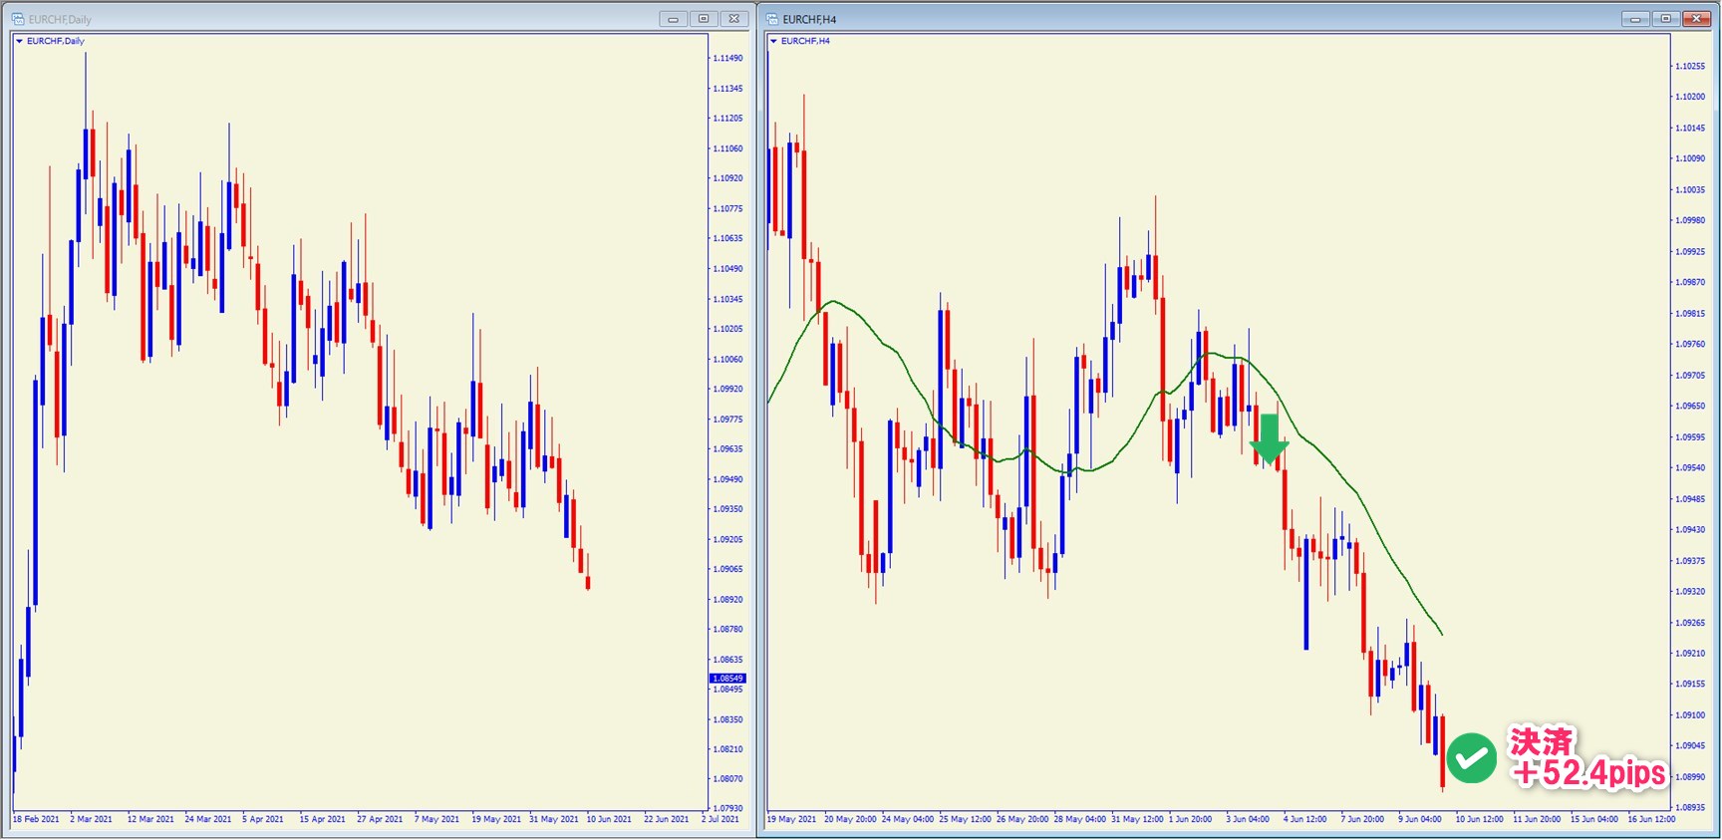This screenshot has width=1722, height=840.
Task: Click the 1.08070 price on the Daily scale
Action: tap(728, 779)
